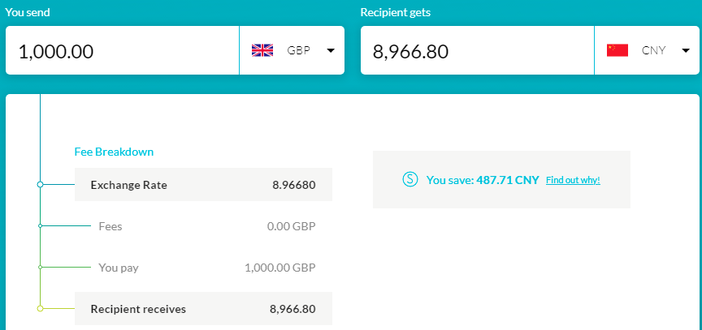Open the GBP currency dropdown arrow

tap(331, 50)
